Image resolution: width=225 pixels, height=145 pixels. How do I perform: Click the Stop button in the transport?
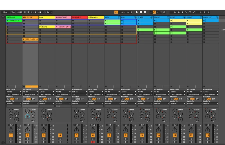(141, 12)
